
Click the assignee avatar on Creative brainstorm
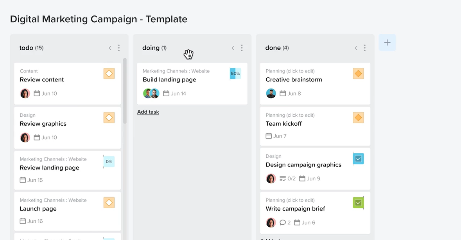271,94
